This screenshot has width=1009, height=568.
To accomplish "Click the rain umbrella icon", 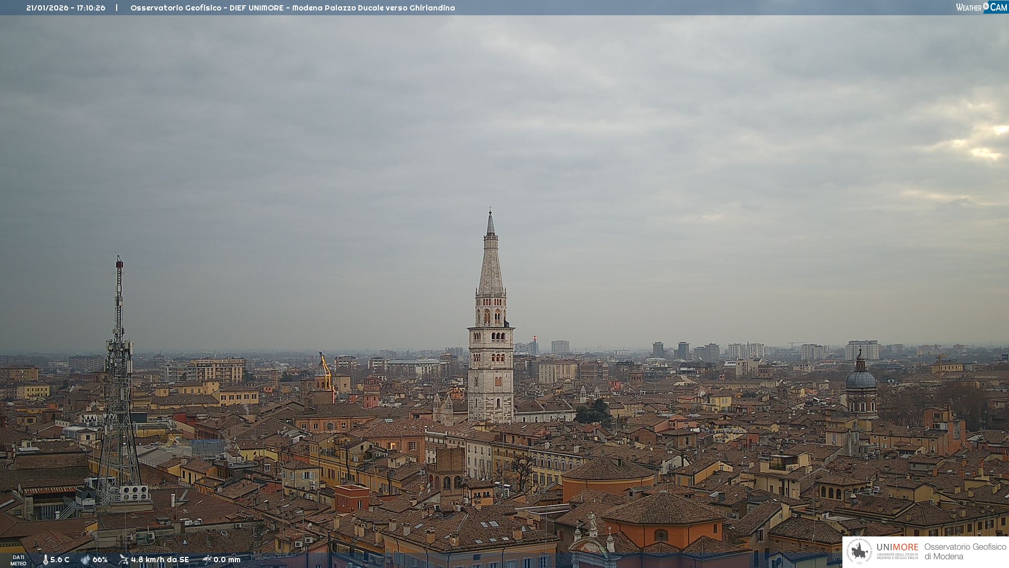I will 207,560.
